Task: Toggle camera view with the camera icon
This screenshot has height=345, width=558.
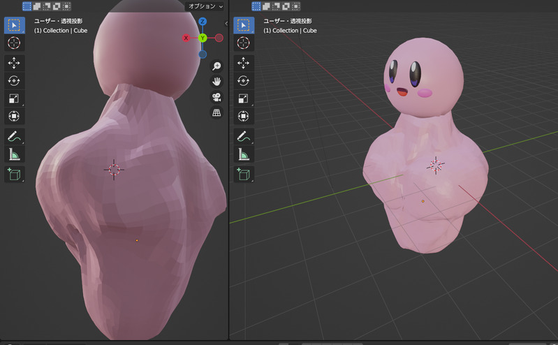Action: pos(216,97)
